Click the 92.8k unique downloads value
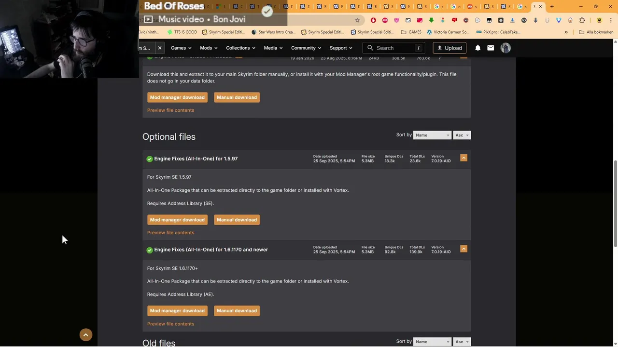 click(x=390, y=252)
